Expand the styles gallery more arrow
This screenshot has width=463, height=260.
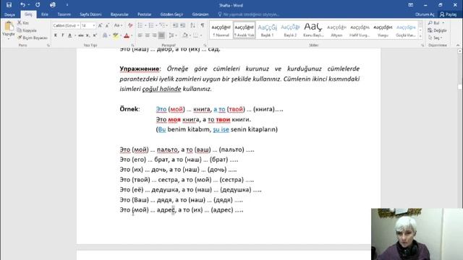tap(420, 36)
